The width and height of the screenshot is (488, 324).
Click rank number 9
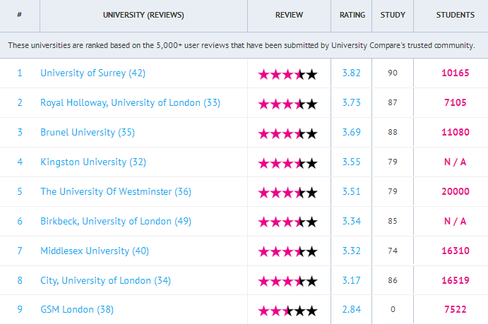[x=20, y=309]
